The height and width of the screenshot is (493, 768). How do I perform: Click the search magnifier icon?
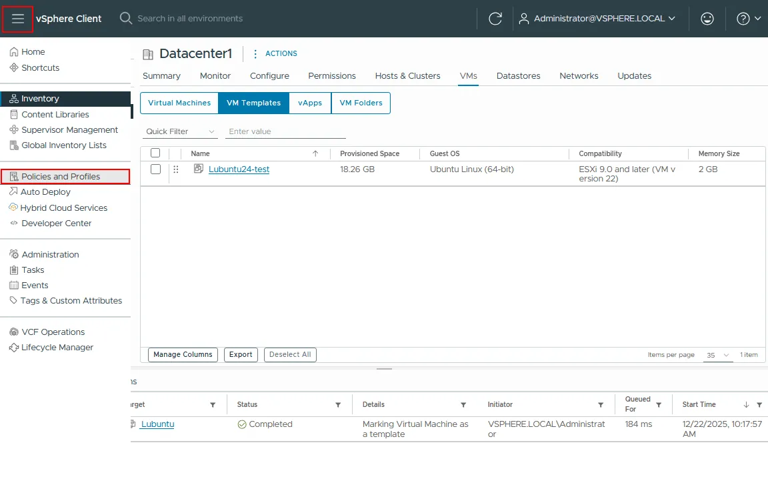click(x=126, y=19)
